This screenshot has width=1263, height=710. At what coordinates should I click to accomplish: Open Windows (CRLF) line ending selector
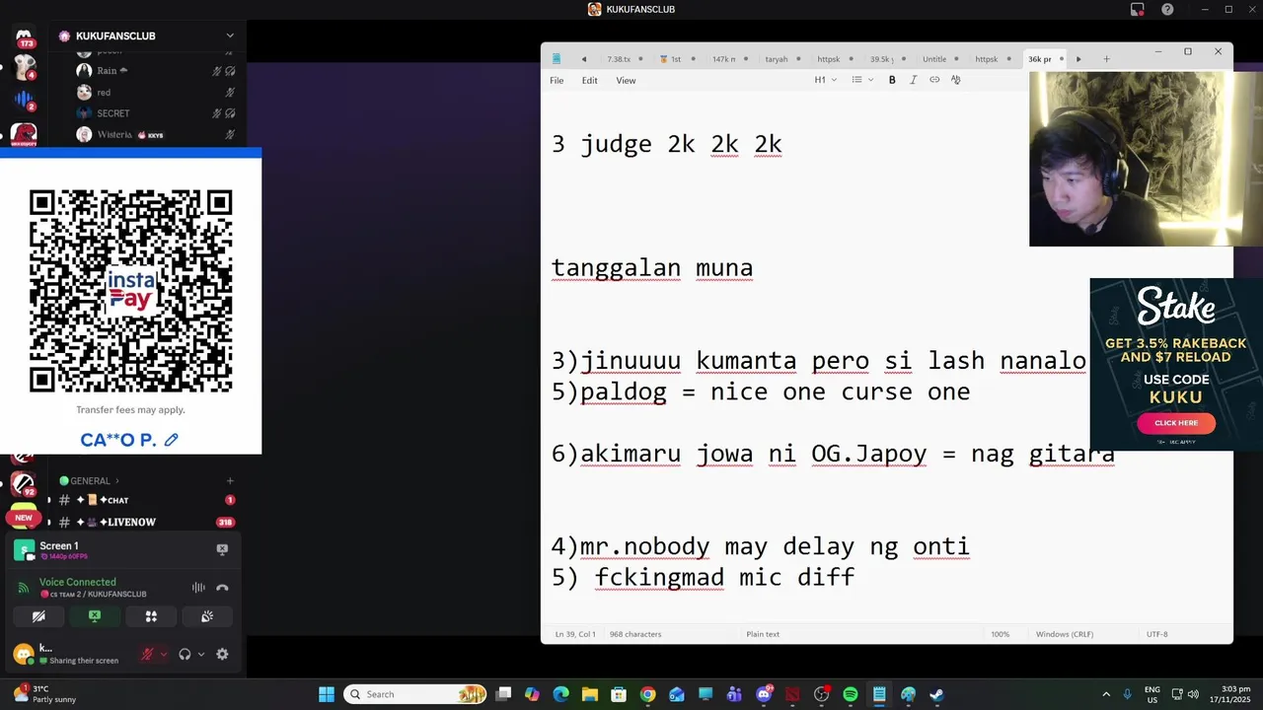tap(1065, 634)
